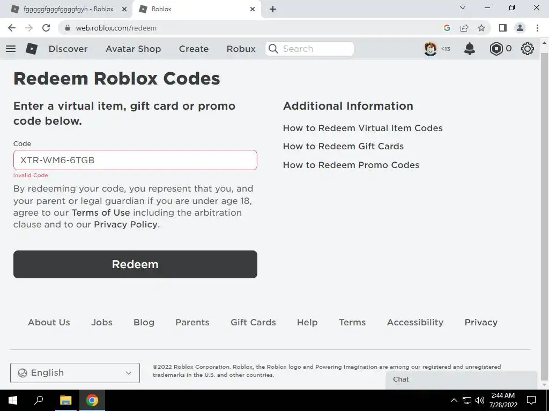
Task: Share this page via address bar icon
Action: click(x=464, y=28)
